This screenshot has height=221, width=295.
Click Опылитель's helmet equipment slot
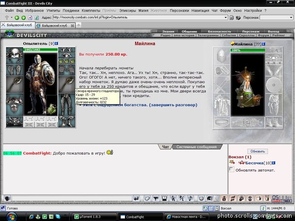14,55
